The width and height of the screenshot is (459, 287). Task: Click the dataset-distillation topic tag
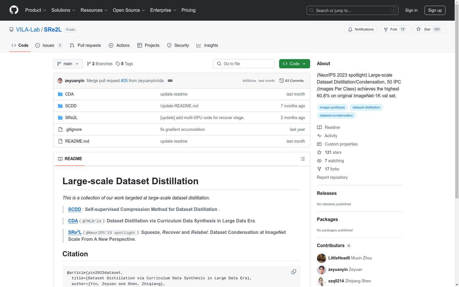(366, 107)
